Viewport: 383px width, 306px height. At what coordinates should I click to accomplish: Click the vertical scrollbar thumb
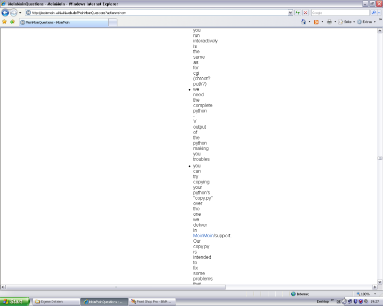tap(380, 158)
